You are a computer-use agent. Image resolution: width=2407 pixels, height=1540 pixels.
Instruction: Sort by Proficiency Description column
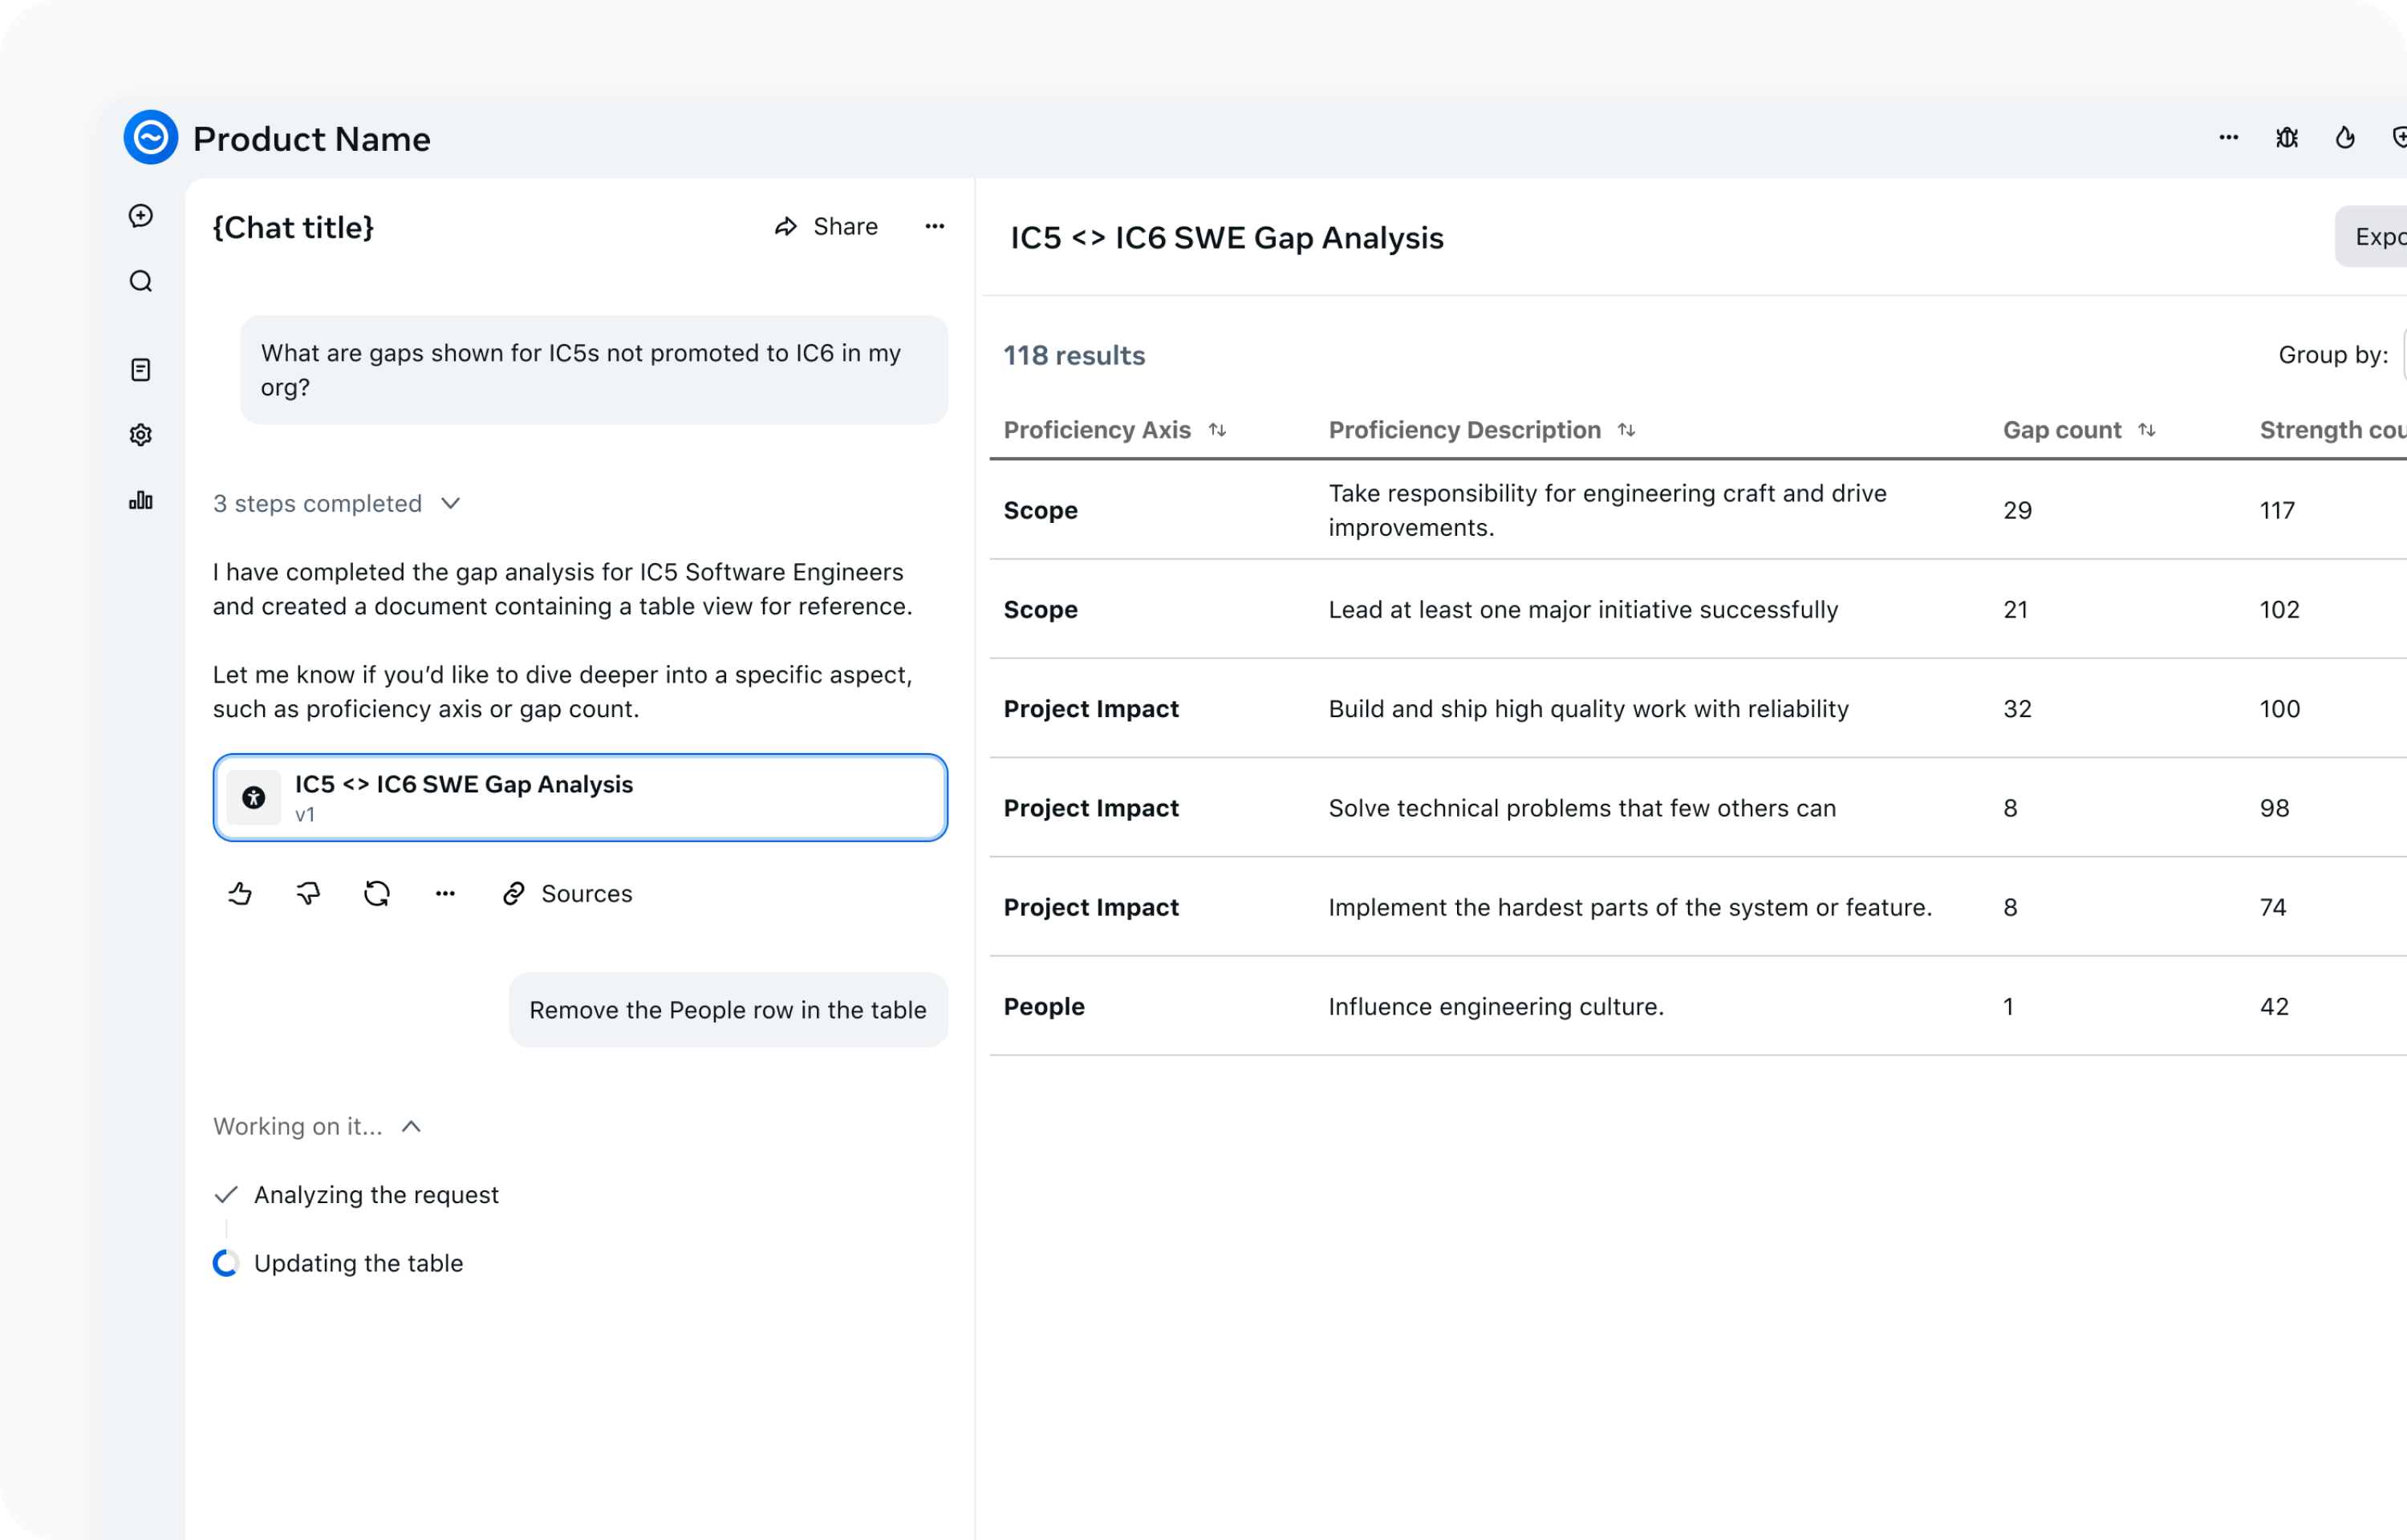click(1627, 430)
